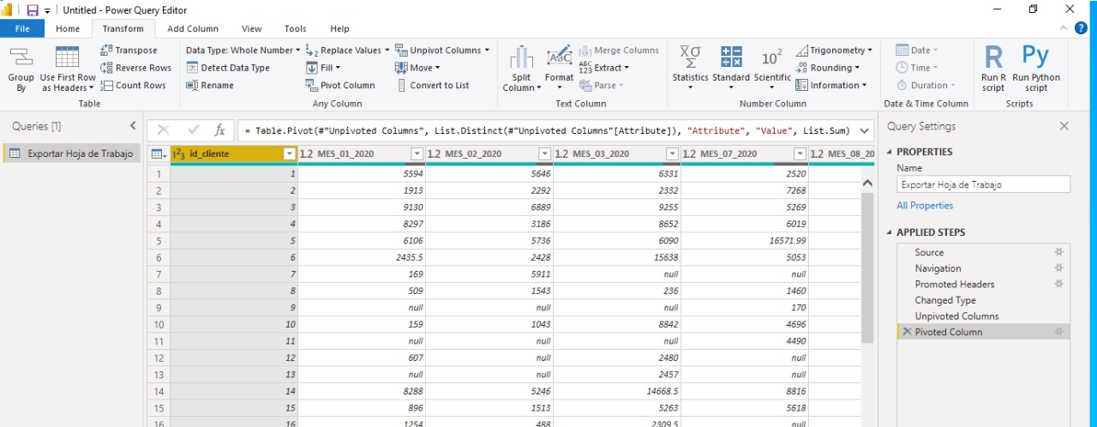Close the Query Settings pane

tap(1064, 126)
